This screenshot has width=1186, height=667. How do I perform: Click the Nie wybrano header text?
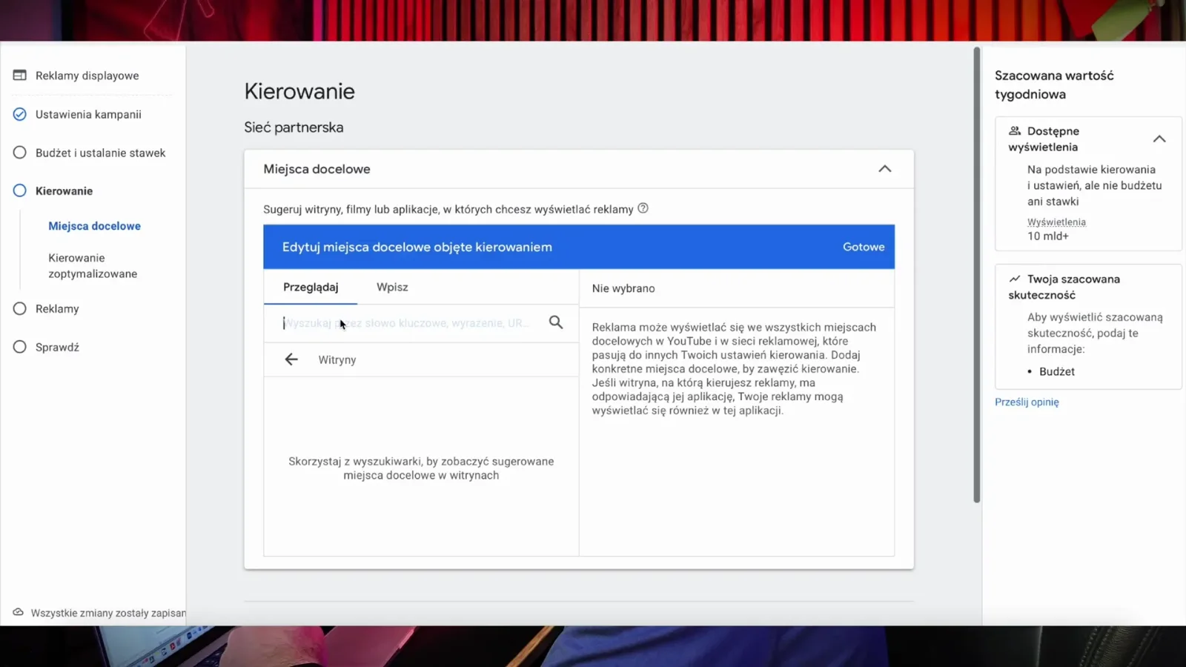click(623, 288)
